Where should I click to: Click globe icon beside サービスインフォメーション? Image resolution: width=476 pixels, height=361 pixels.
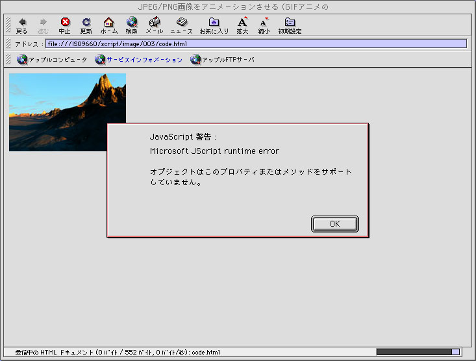[x=100, y=59]
